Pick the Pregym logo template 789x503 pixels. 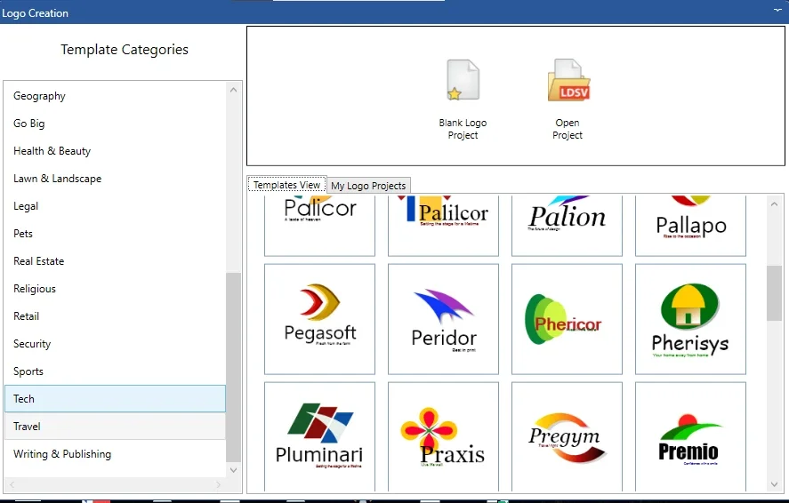[568, 436]
